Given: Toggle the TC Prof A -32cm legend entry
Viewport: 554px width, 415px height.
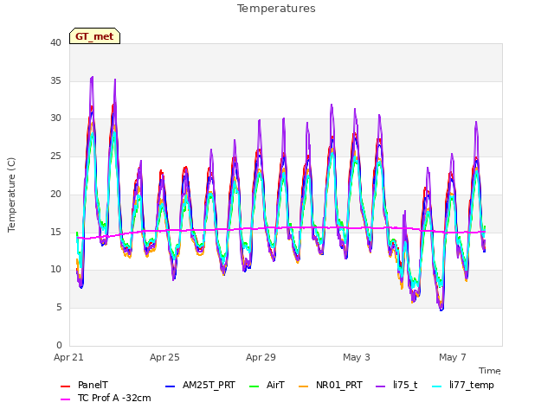Looking at the screenshot, I should [x=106, y=398].
